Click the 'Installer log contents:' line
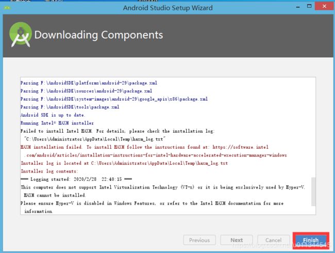Viewport: 335px width, 253px height. [49, 171]
